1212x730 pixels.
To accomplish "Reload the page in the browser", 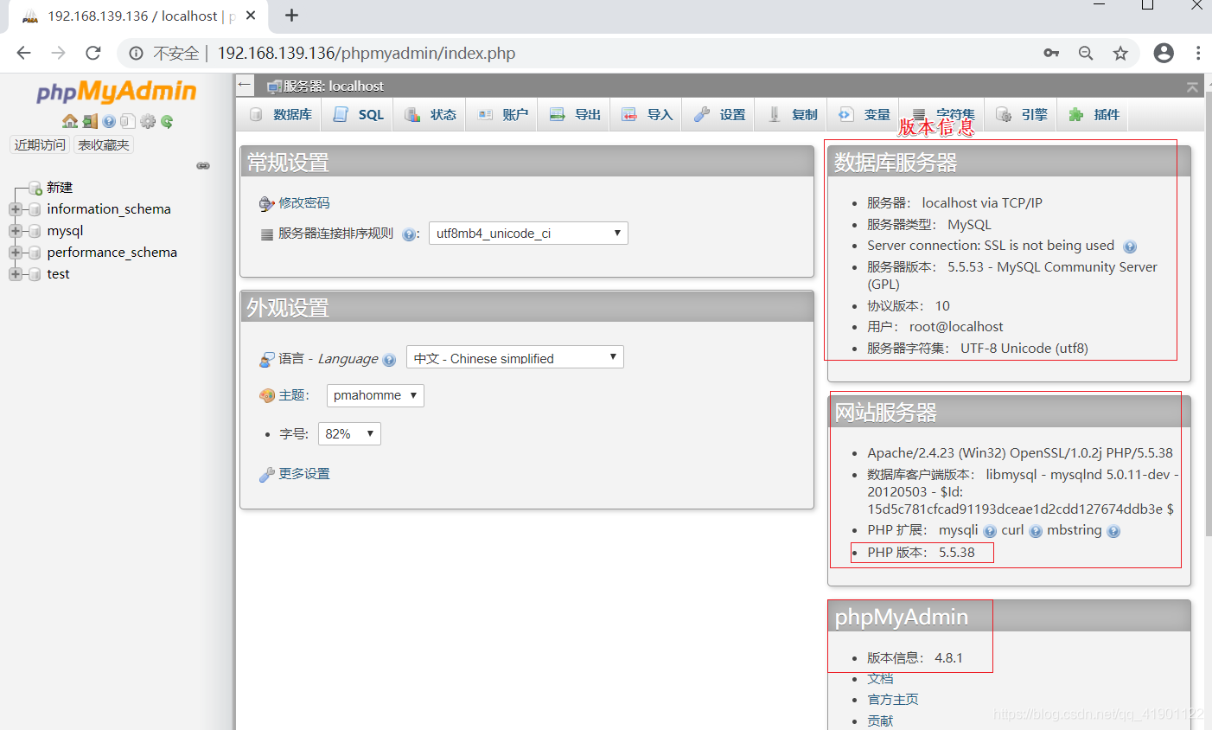I will pos(93,53).
